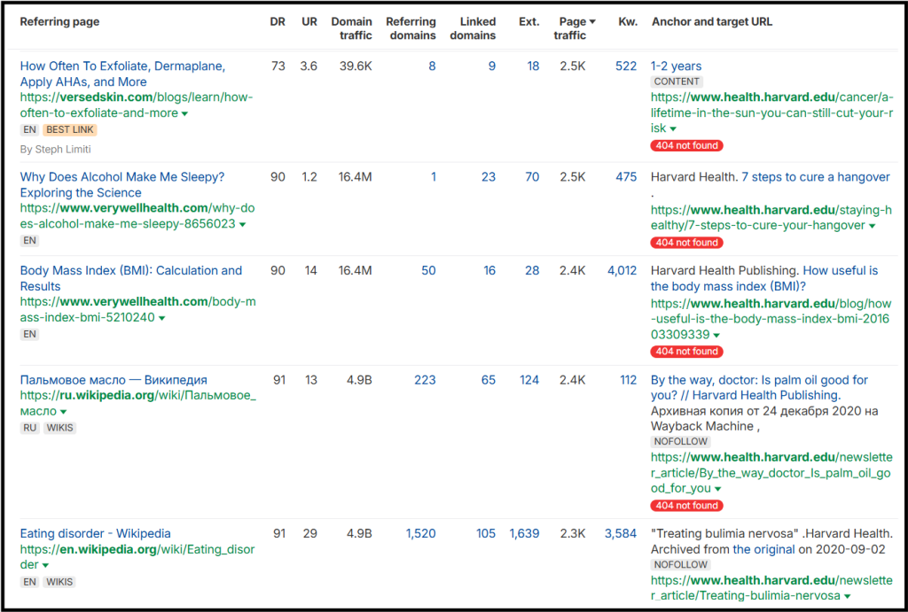Click the DR column header
908x612 pixels.
coord(278,21)
